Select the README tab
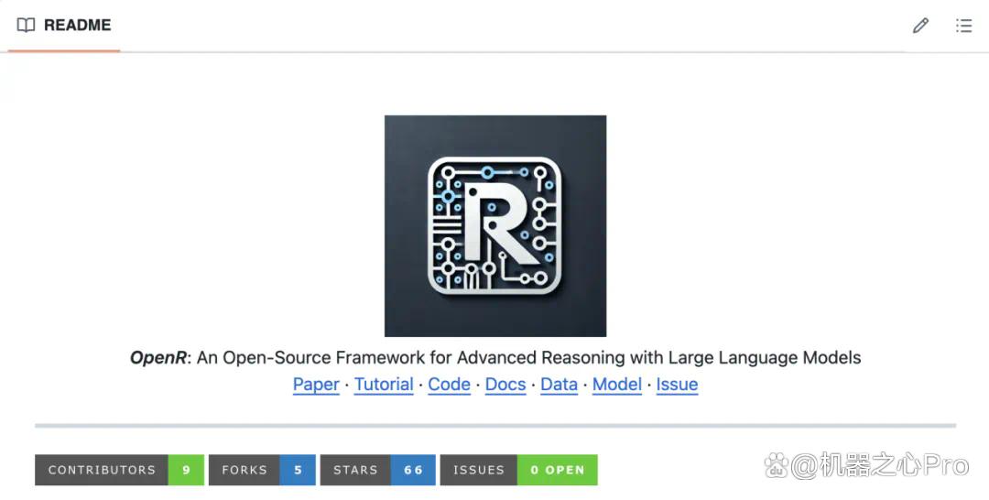The image size is (989, 500). point(64,26)
